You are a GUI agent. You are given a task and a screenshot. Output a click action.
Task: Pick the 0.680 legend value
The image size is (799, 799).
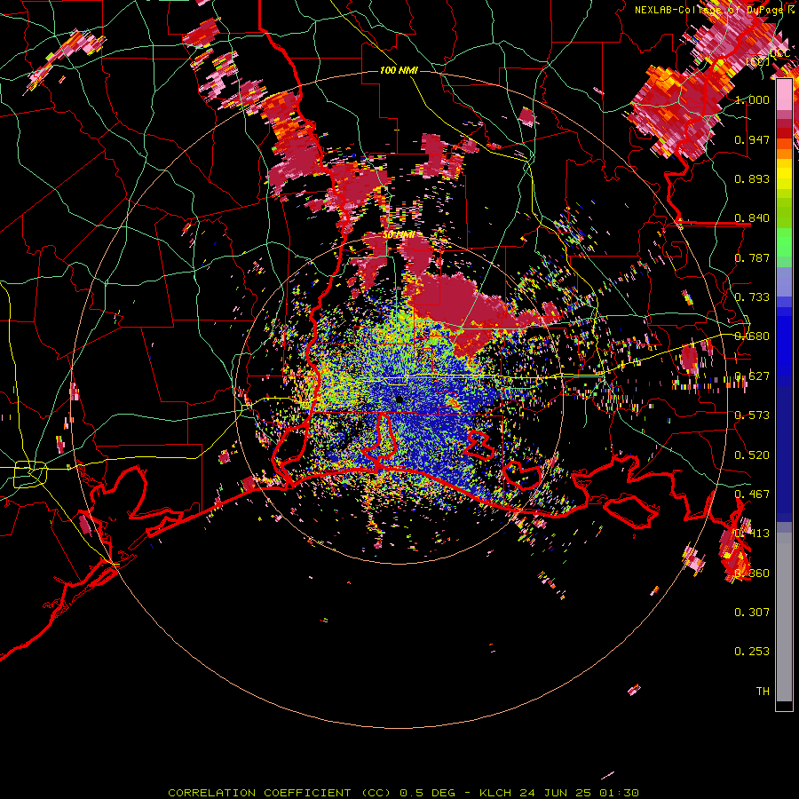[752, 336]
